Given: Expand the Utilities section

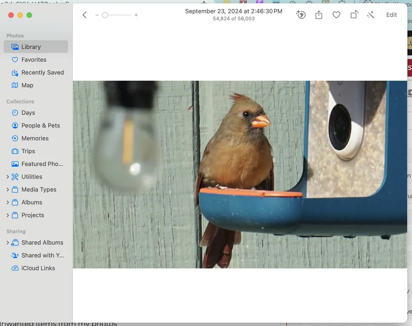Looking at the screenshot, I should [8, 177].
